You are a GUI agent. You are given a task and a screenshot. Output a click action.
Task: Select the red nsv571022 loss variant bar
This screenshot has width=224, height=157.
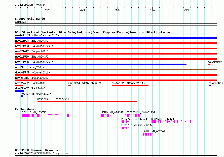pos(130,86)
